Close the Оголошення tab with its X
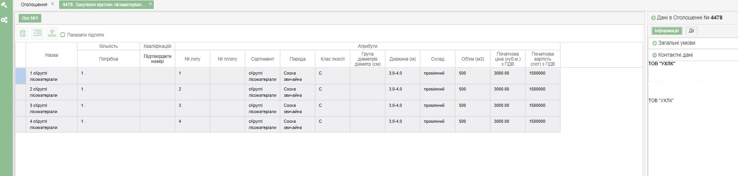 [53, 4]
